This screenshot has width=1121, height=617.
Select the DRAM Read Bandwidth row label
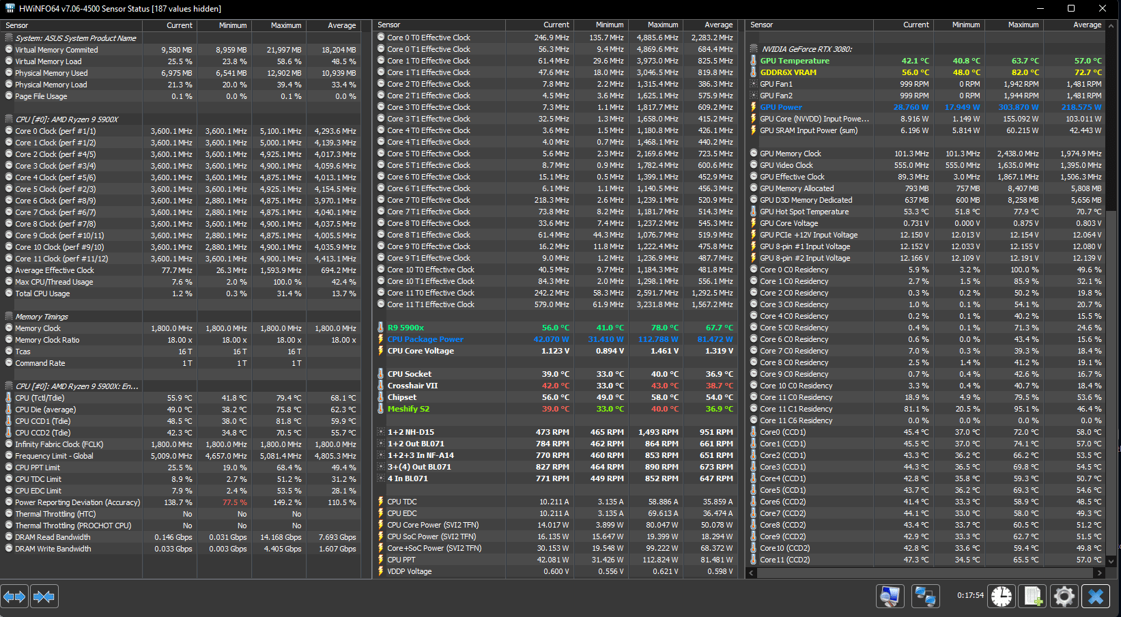coord(53,537)
